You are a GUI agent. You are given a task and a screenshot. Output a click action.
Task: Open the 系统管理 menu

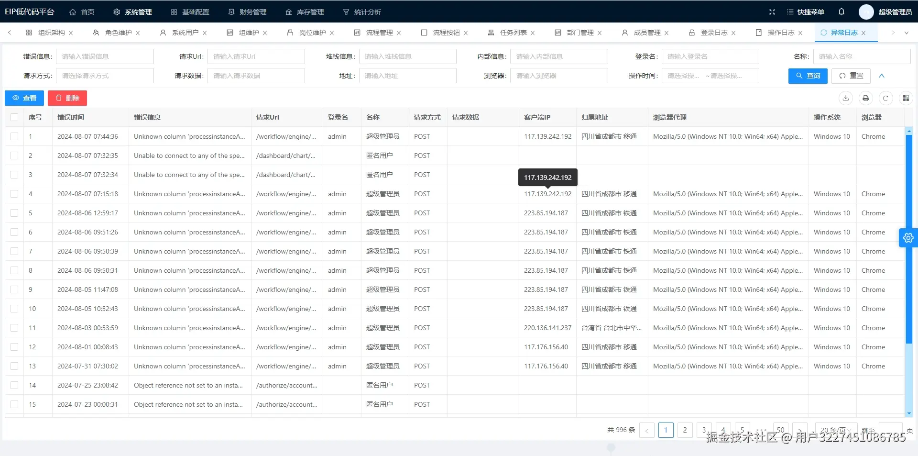click(x=132, y=12)
